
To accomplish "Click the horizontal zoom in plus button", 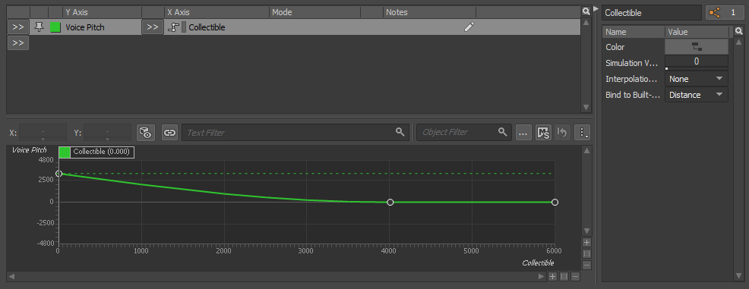I will click(x=553, y=276).
